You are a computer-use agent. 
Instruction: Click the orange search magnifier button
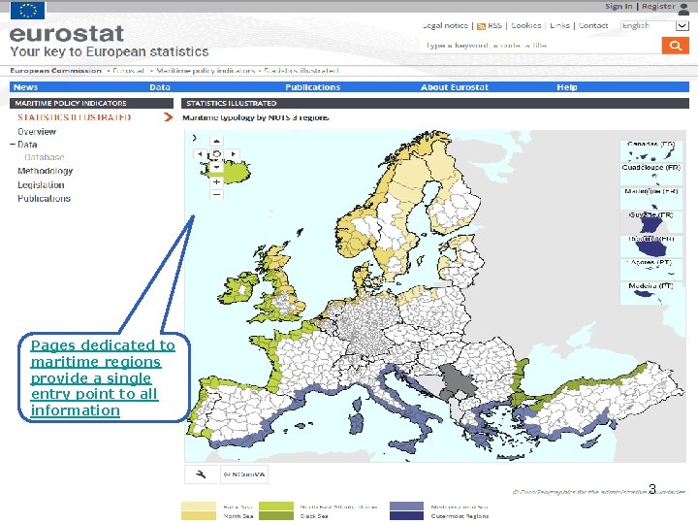(x=676, y=46)
